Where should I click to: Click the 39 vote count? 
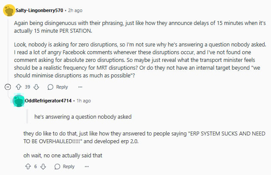[28, 87]
